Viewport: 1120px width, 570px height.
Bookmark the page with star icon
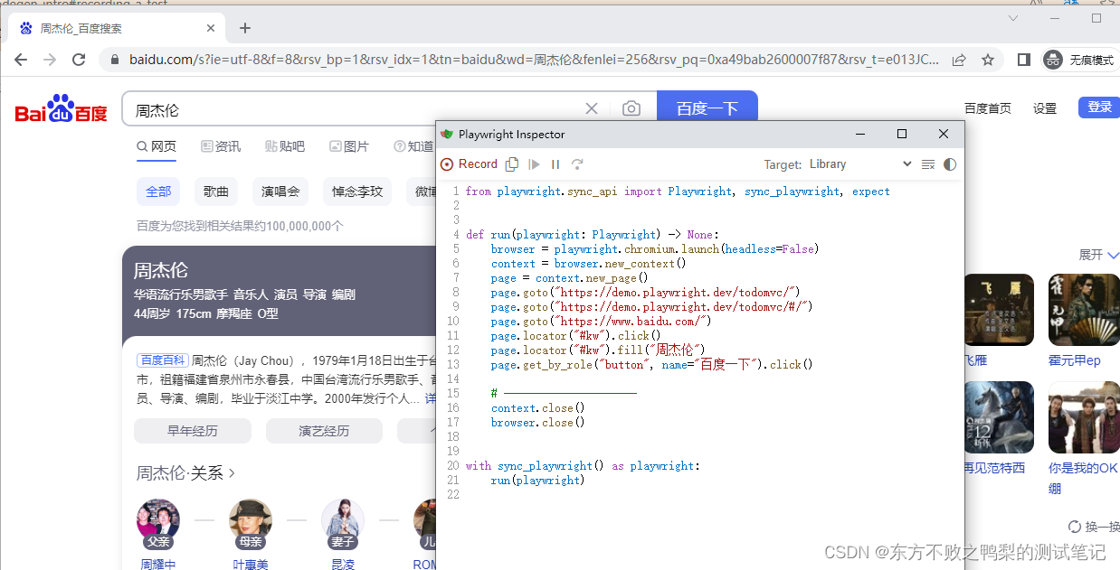[x=988, y=60]
